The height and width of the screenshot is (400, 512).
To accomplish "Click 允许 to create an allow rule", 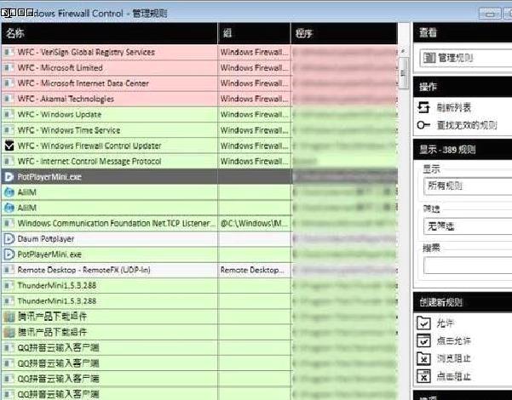I will click(x=446, y=323).
